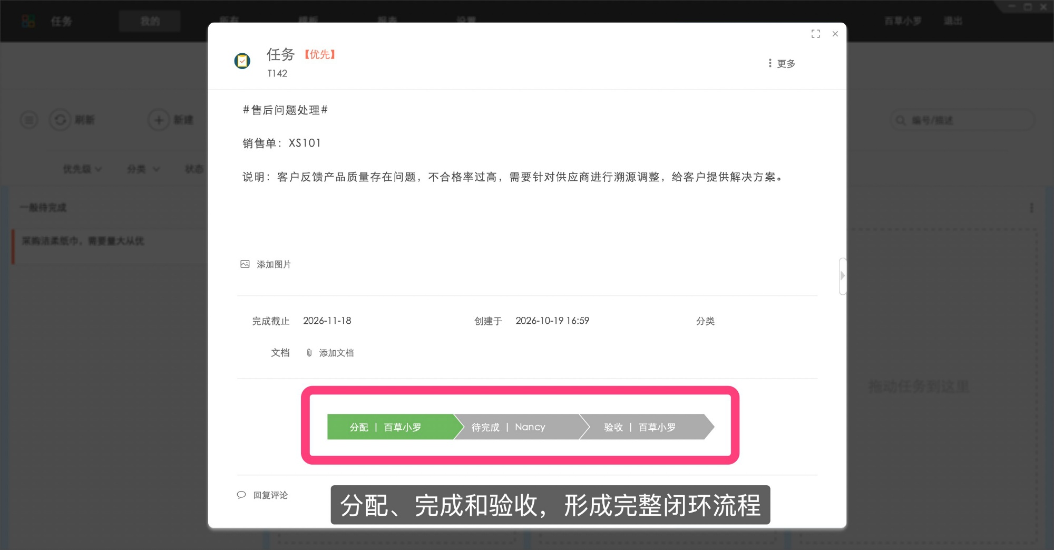Open the 优先级 filter dropdown
Screen dimensions: 1054x550
click(x=82, y=169)
